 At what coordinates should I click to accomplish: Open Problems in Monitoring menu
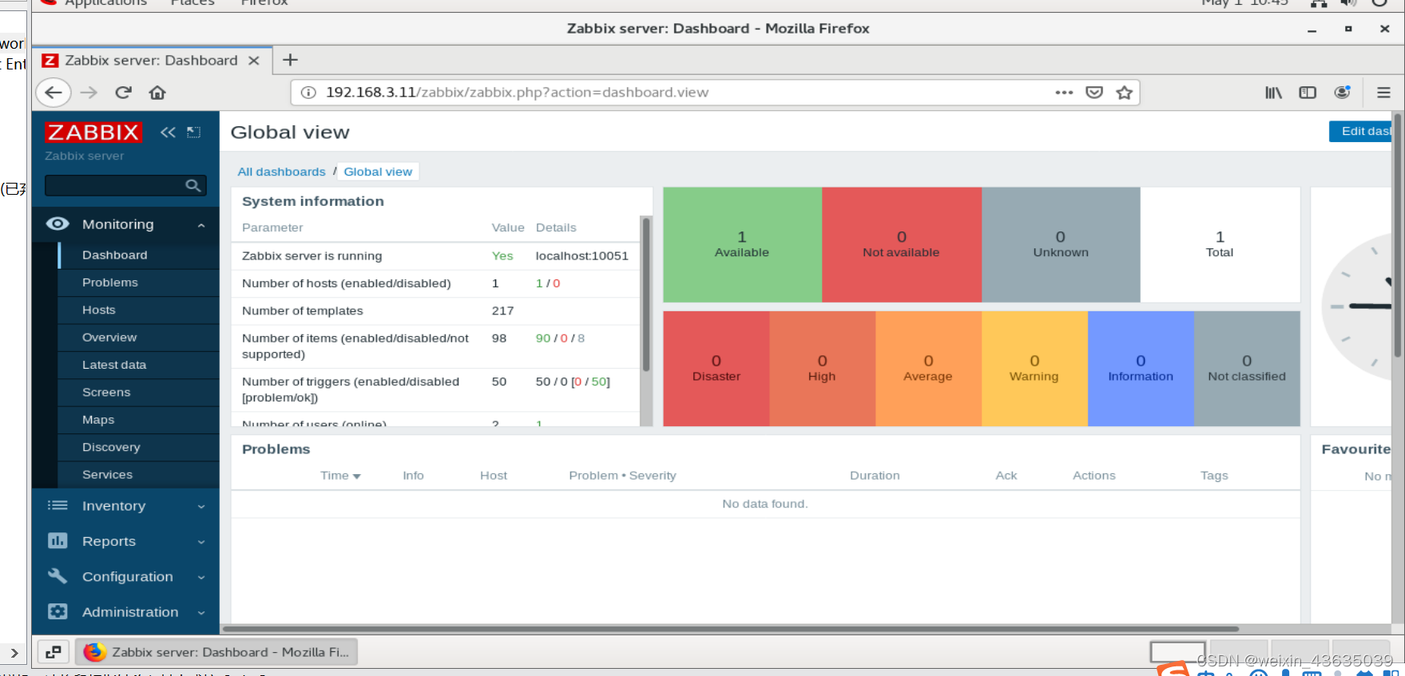click(139, 283)
